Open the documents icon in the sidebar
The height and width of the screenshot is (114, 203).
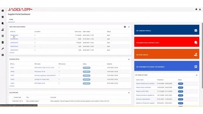click(x=3, y=23)
